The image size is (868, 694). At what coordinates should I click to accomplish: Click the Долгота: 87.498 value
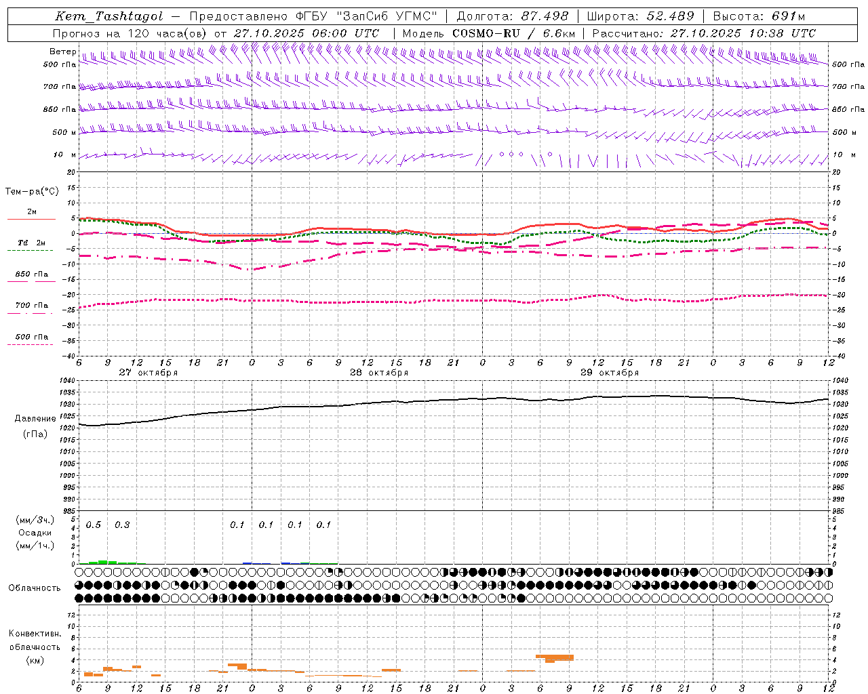(513, 16)
